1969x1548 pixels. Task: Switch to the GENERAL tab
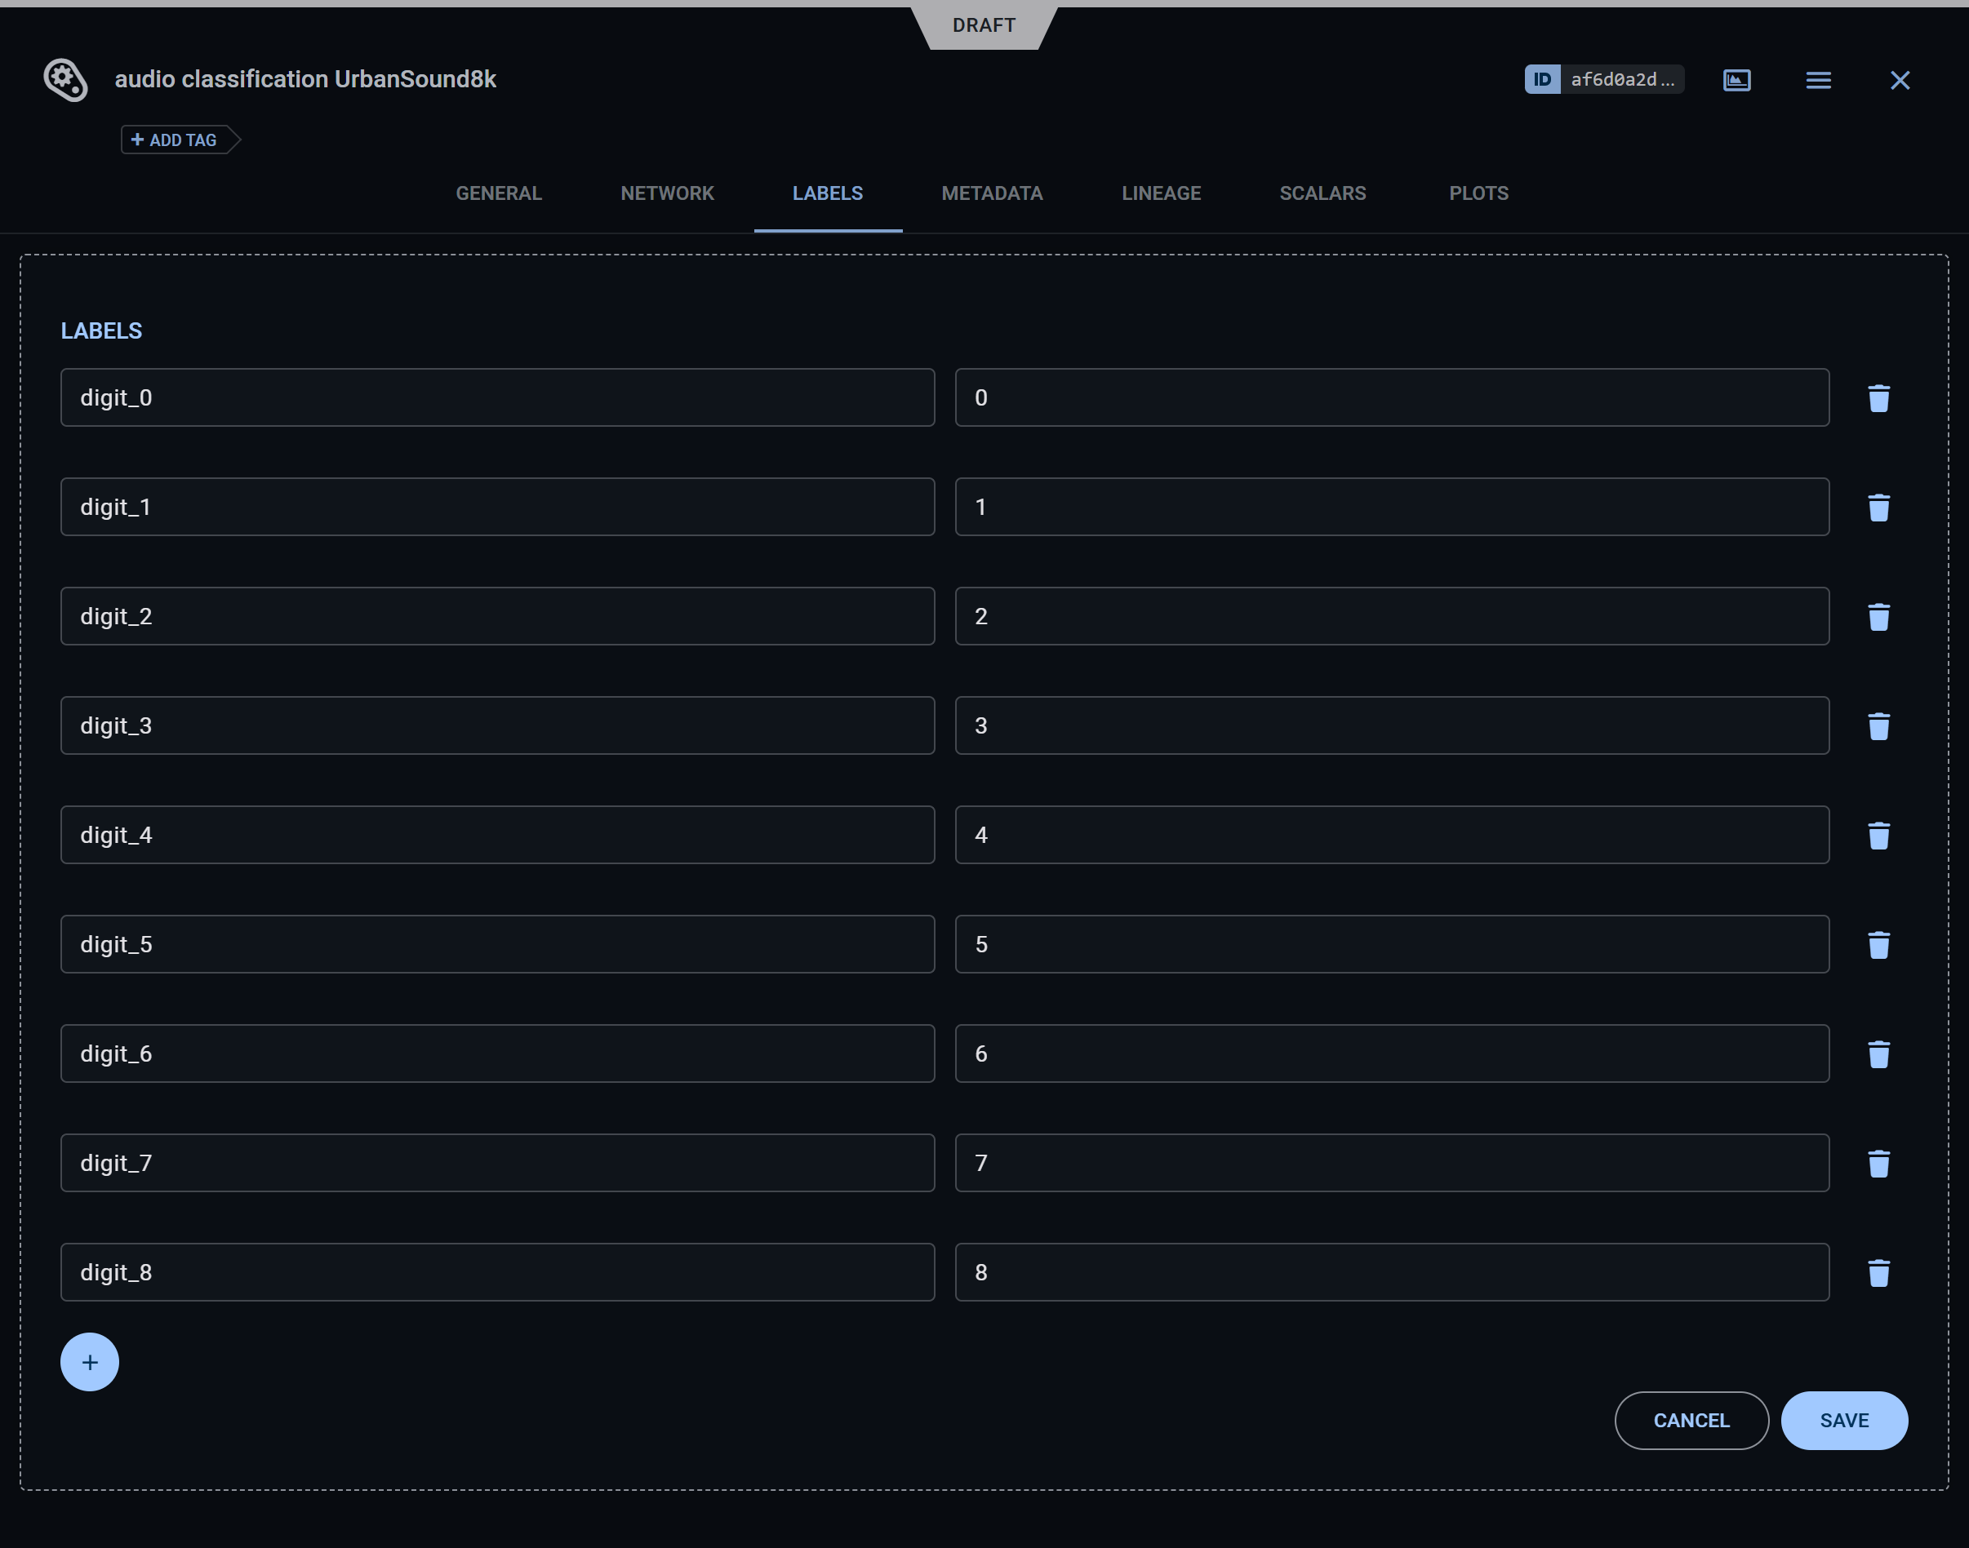(499, 193)
